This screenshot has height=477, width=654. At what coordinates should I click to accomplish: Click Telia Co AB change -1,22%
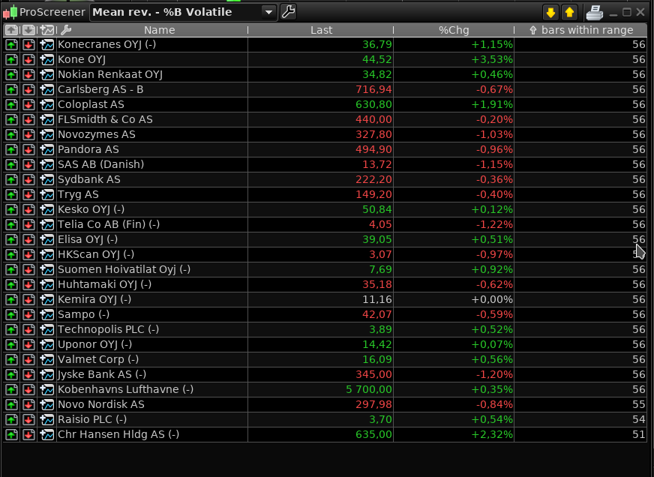[x=494, y=225]
